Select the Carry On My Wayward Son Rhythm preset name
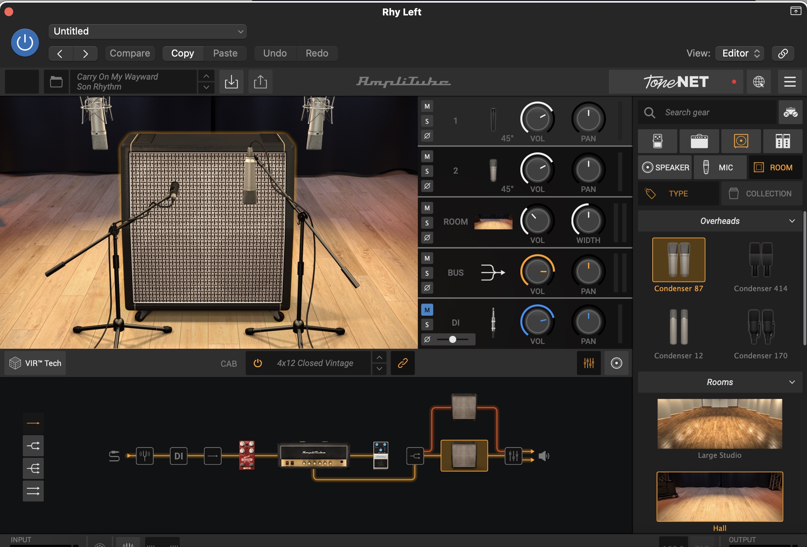 tap(133, 81)
